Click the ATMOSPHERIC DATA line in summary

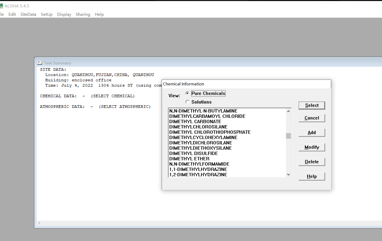tap(95, 107)
